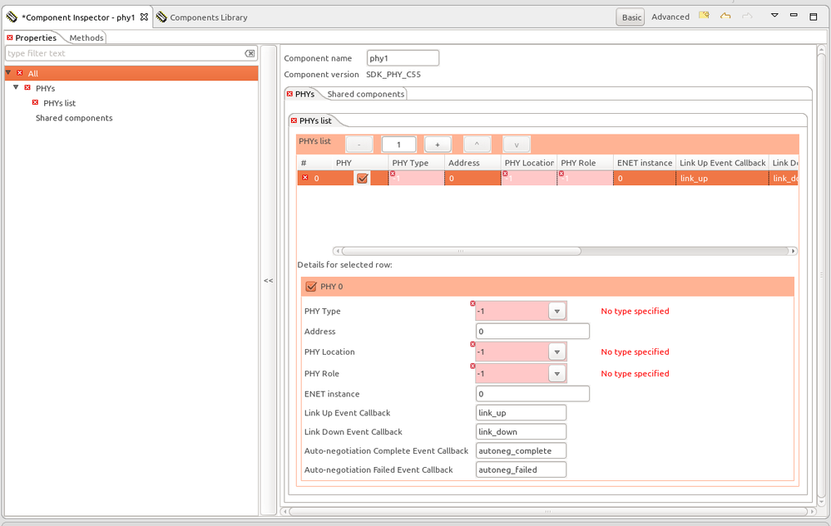Click the error icon beside PHY Type field
Screen dimensions: 831x526
coord(473,304)
